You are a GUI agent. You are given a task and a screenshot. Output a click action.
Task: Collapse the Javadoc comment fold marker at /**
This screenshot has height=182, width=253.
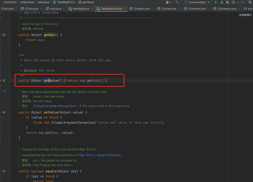click(10, 55)
